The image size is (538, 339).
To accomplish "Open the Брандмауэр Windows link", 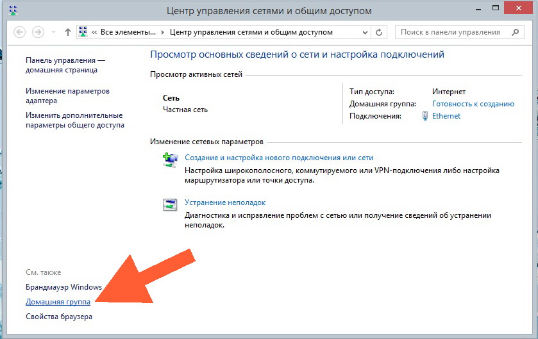I will click(63, 286).
